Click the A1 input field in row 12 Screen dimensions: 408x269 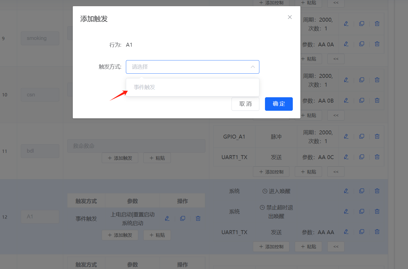click(40, 217)
